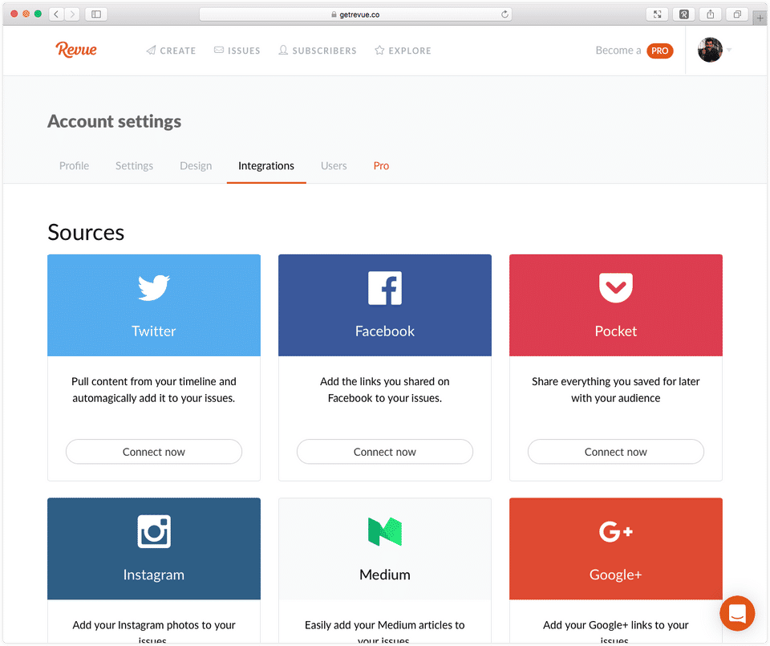The height and width of the screenshot is (646, 770).
Task: Open a new Safari tab
Action: pyautogui.click(x=760, y=18)
